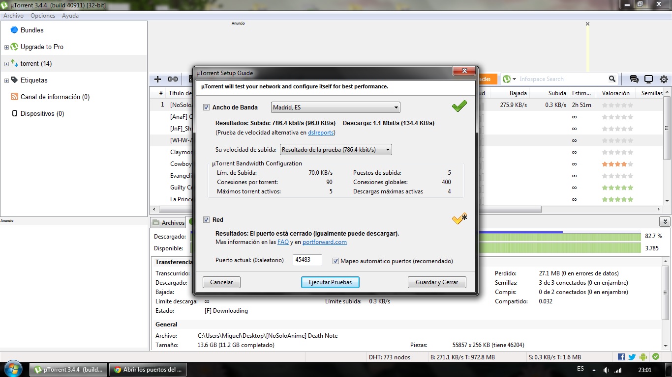The height and width of the screenshot is (377, 672).
Task: Open the chat speech bubbles icon
Action: click(635, 79)
